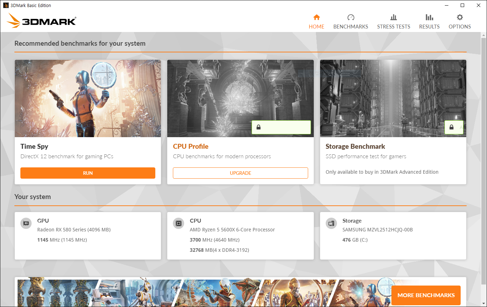Click 'SSD performance test for gamers' description
This screenshot has height=307, width=487.
[366, 156]
